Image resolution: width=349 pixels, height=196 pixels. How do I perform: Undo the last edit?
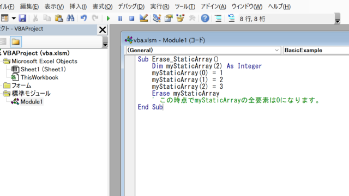[83, 18]
